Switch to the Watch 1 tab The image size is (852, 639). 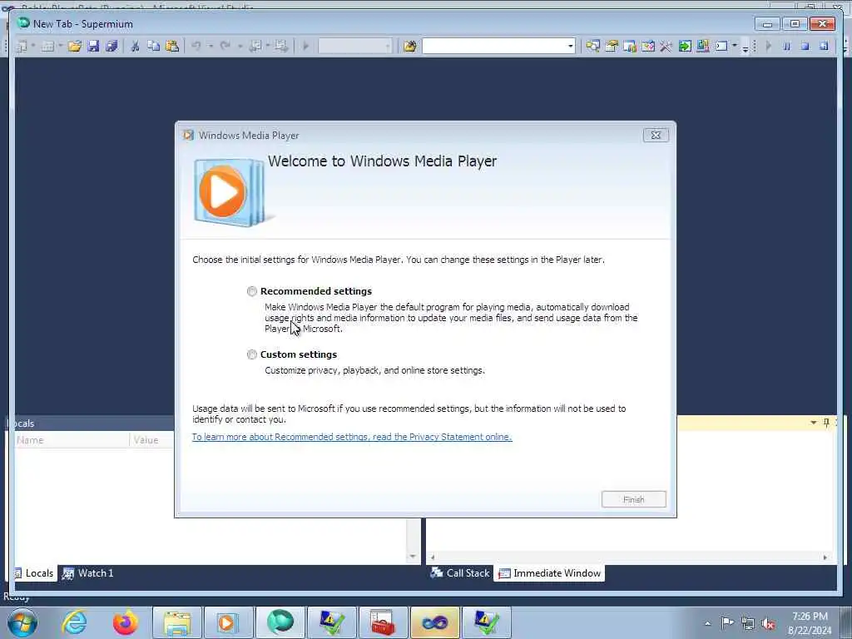87,573
